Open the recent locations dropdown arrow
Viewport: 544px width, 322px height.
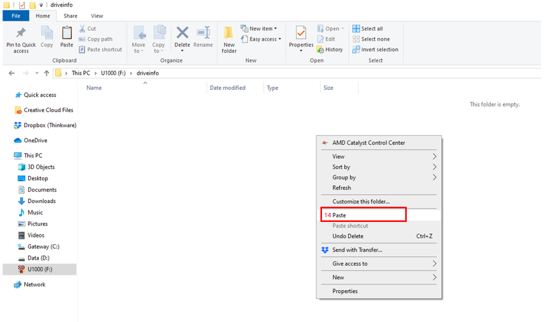click(37, 73)
